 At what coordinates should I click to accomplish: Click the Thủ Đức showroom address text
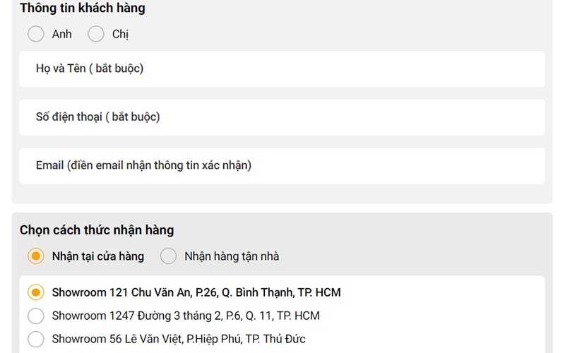179,339
